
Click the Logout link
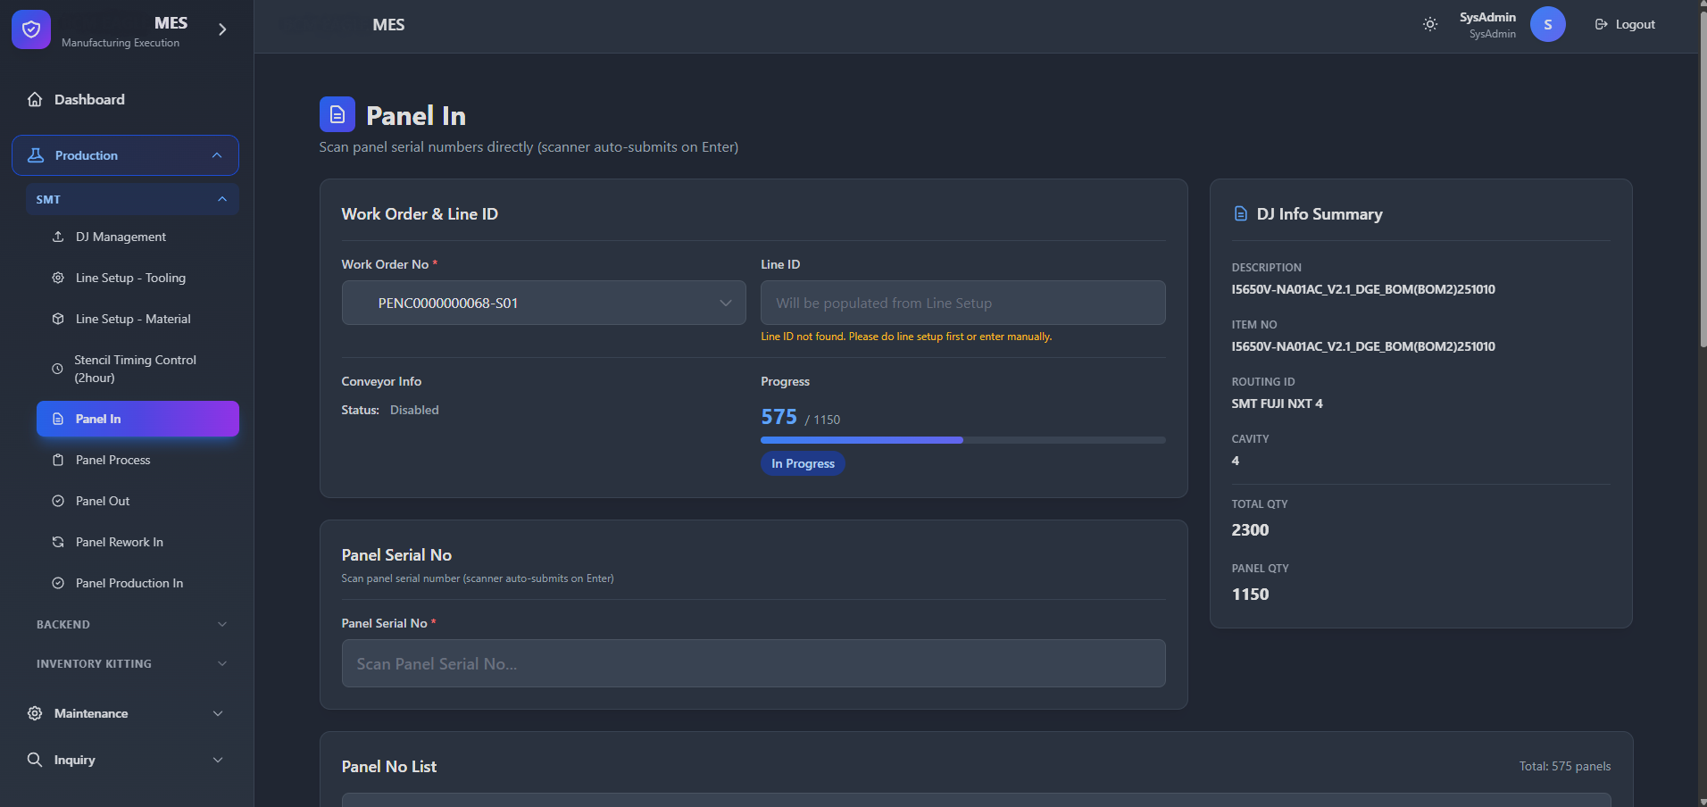tap(1625, 24)
